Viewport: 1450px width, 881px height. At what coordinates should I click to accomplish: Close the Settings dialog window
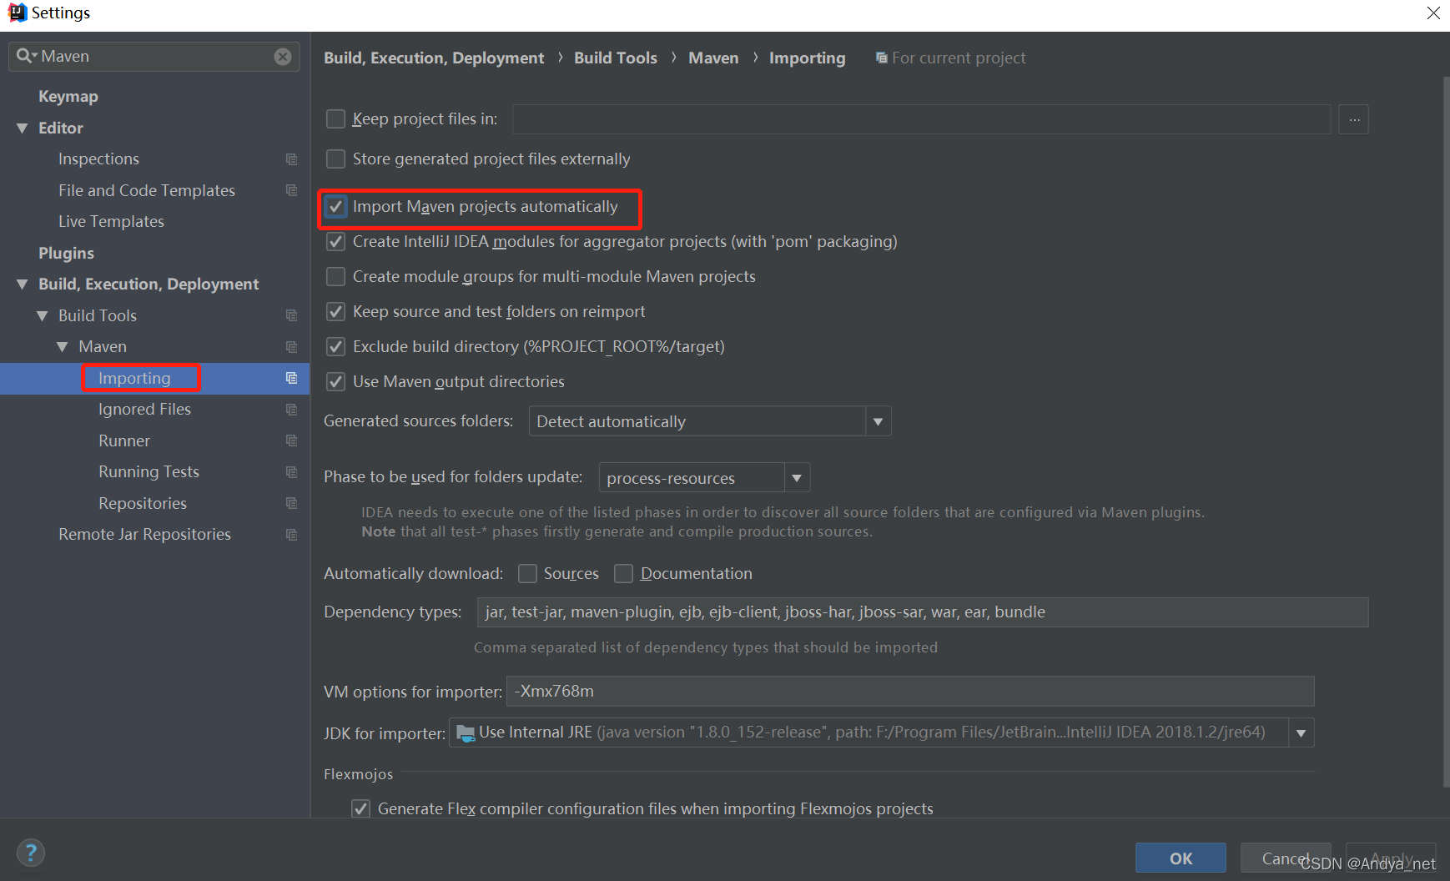click(x=1433, y=13)
